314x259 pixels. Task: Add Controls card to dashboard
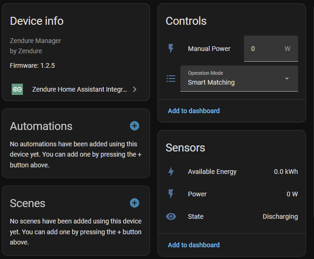point(193,111)
